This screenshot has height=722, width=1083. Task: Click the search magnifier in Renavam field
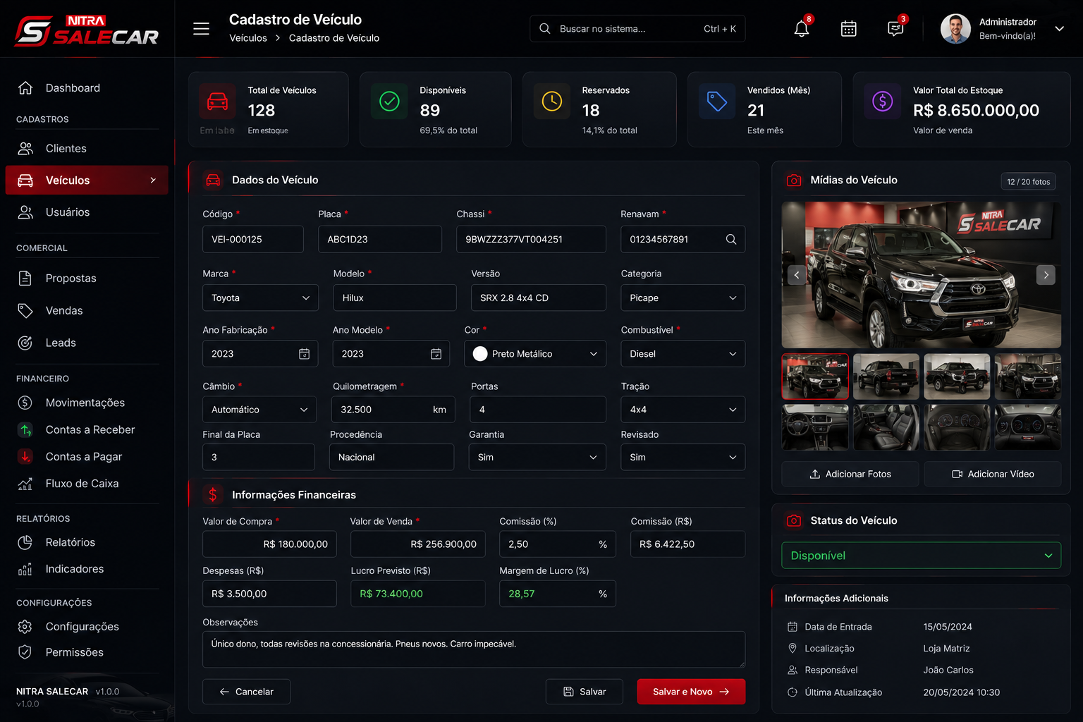pos(731,239)
